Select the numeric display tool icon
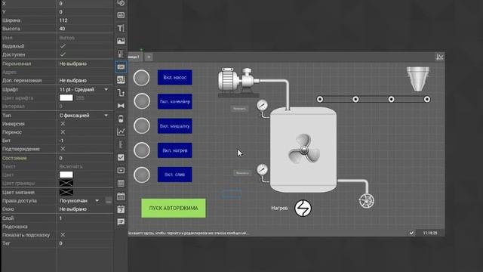The height and width of the screenshot is (272, 483). [121, 15]
